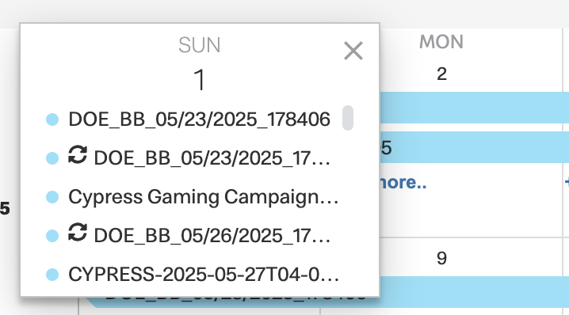Select date number 9 in calendar
This screenshot has width=569, height=315.
click(x=441, y=259)
